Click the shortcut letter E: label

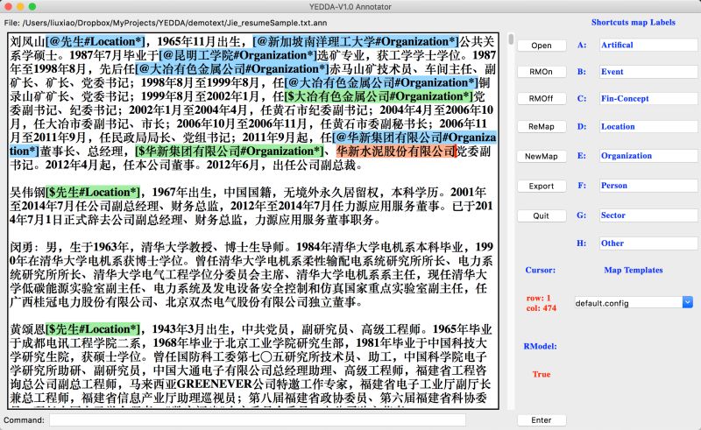(582, 156)
